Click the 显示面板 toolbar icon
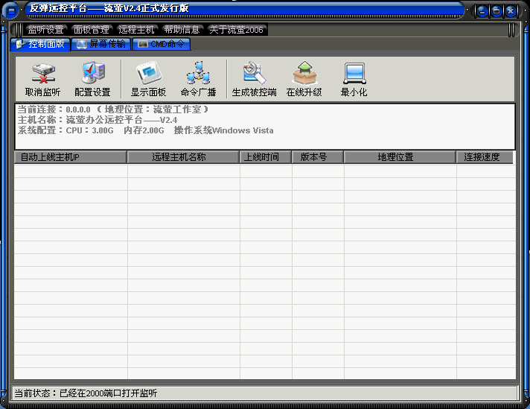530x409 pixels. 148,79
